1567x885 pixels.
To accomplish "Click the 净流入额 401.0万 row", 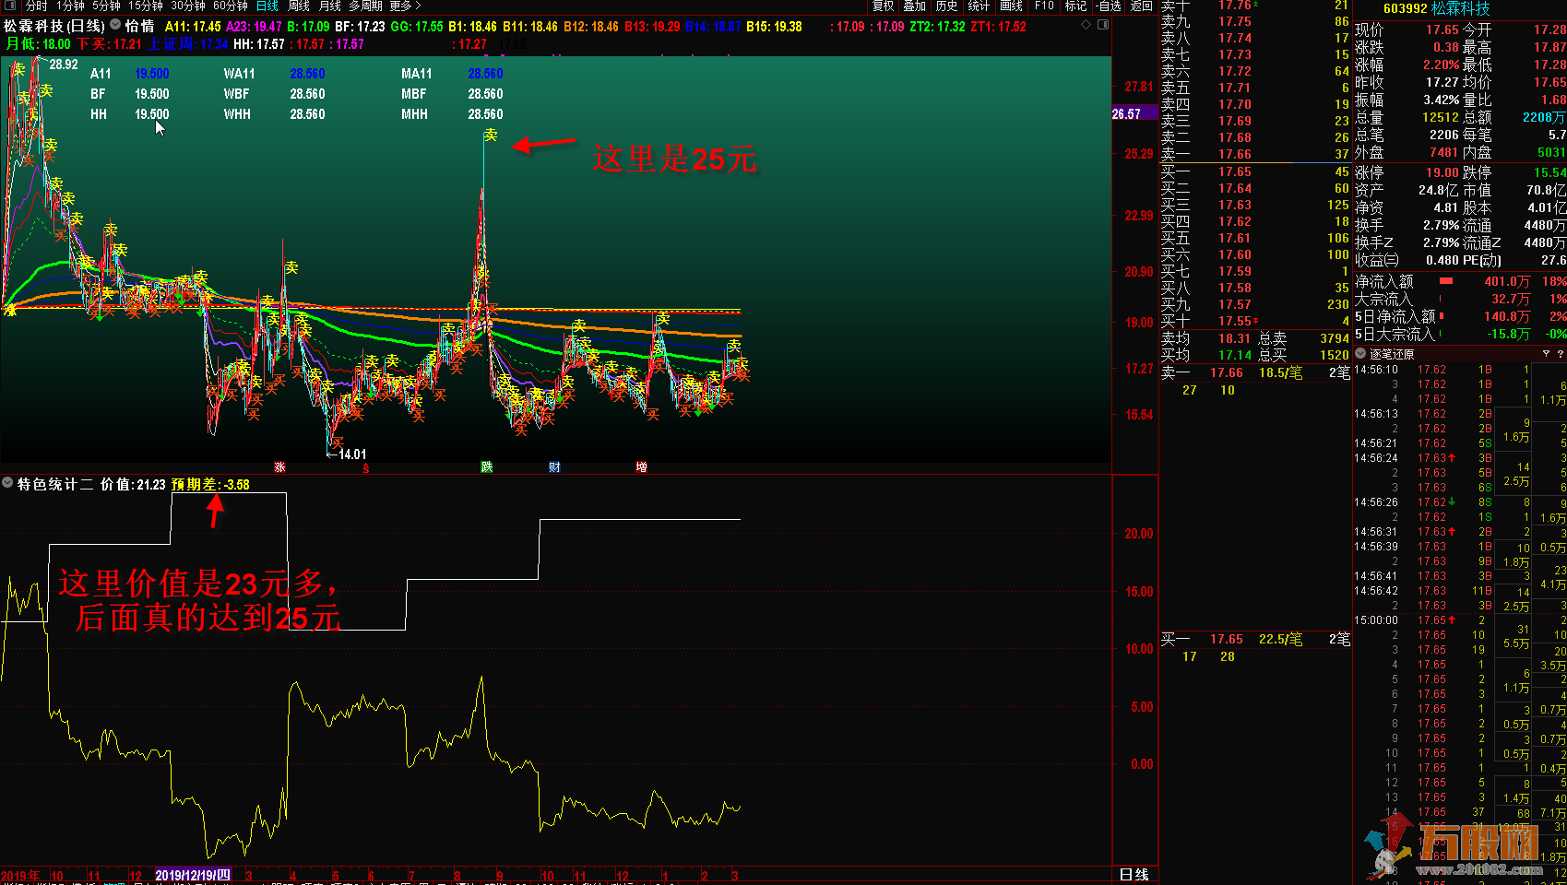I will (1460, 281).
